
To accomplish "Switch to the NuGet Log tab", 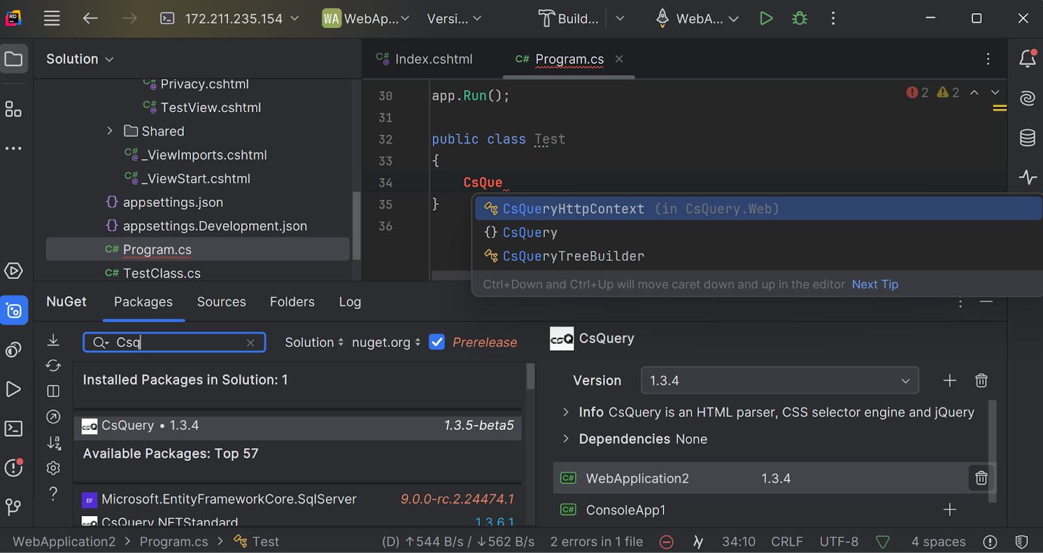I will coord(350,301).
